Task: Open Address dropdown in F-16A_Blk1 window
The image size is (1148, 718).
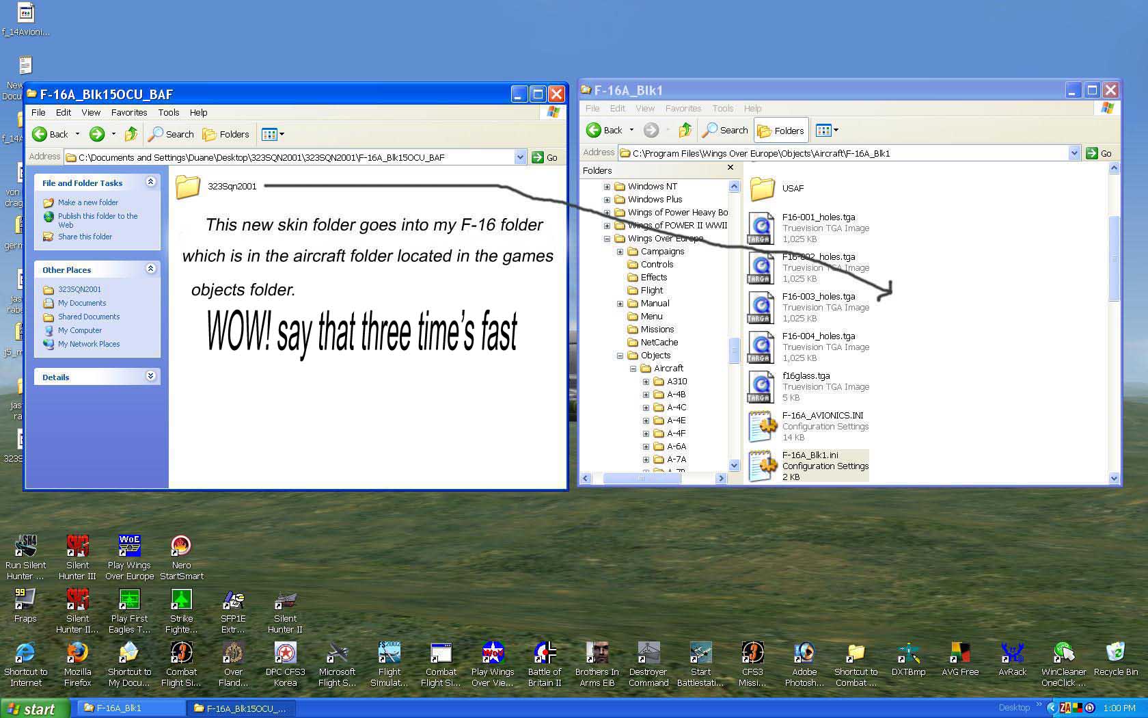Action: coord(1074,153)
